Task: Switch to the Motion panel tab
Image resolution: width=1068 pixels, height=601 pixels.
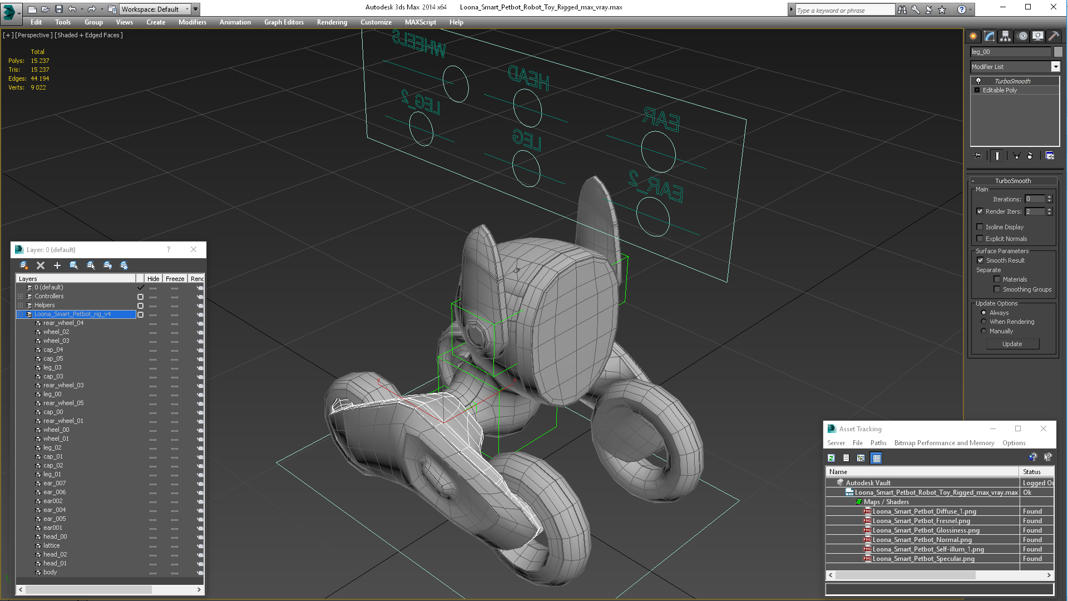Action: click(1022, 36)
